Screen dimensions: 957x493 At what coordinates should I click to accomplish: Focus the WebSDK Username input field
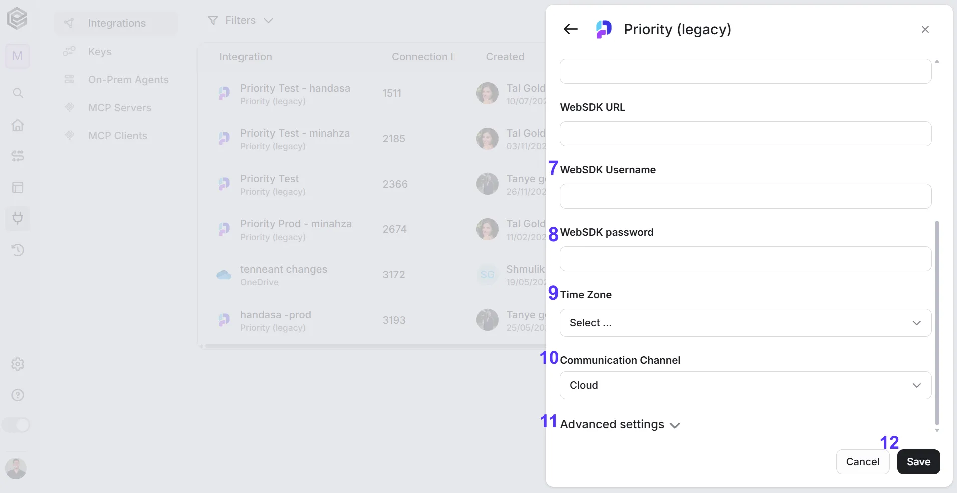[x=746, y=196]
